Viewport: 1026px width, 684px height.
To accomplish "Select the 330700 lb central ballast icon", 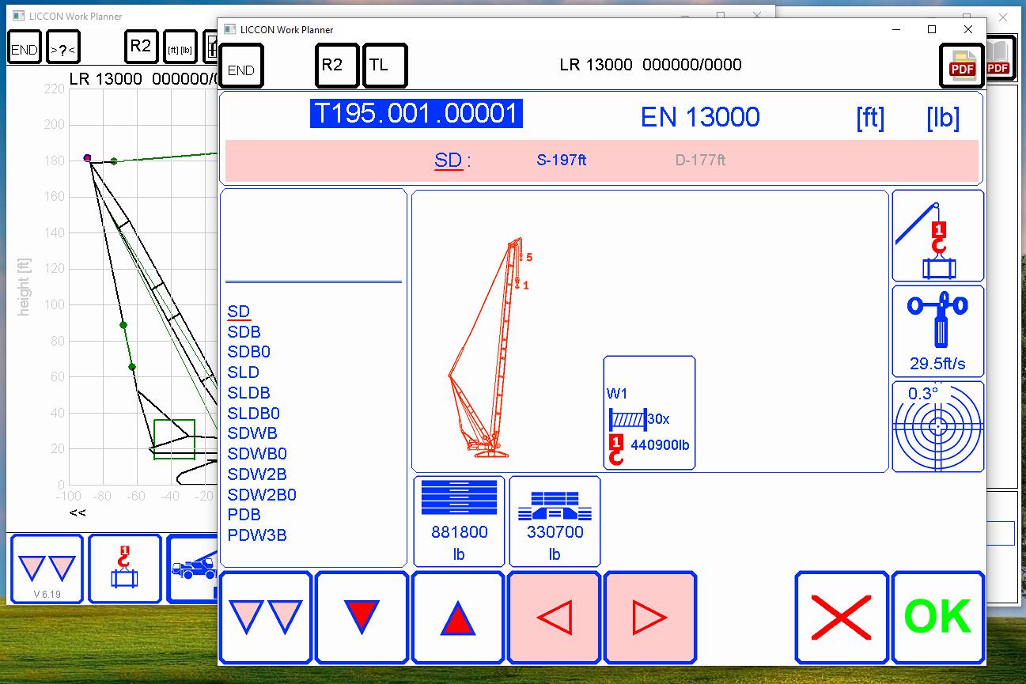I will [x=555, y=521].
